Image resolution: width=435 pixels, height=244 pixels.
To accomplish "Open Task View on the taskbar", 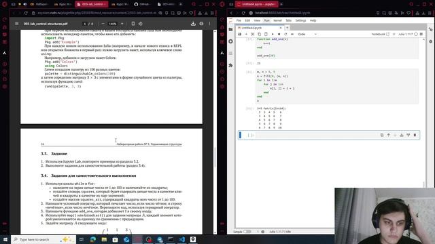I will coord(82,239).
